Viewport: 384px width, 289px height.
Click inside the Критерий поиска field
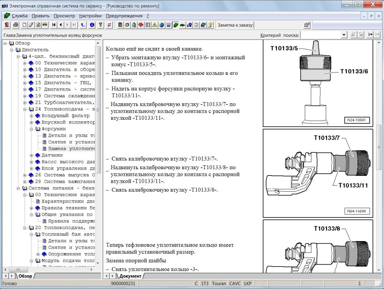click(321, 35)
